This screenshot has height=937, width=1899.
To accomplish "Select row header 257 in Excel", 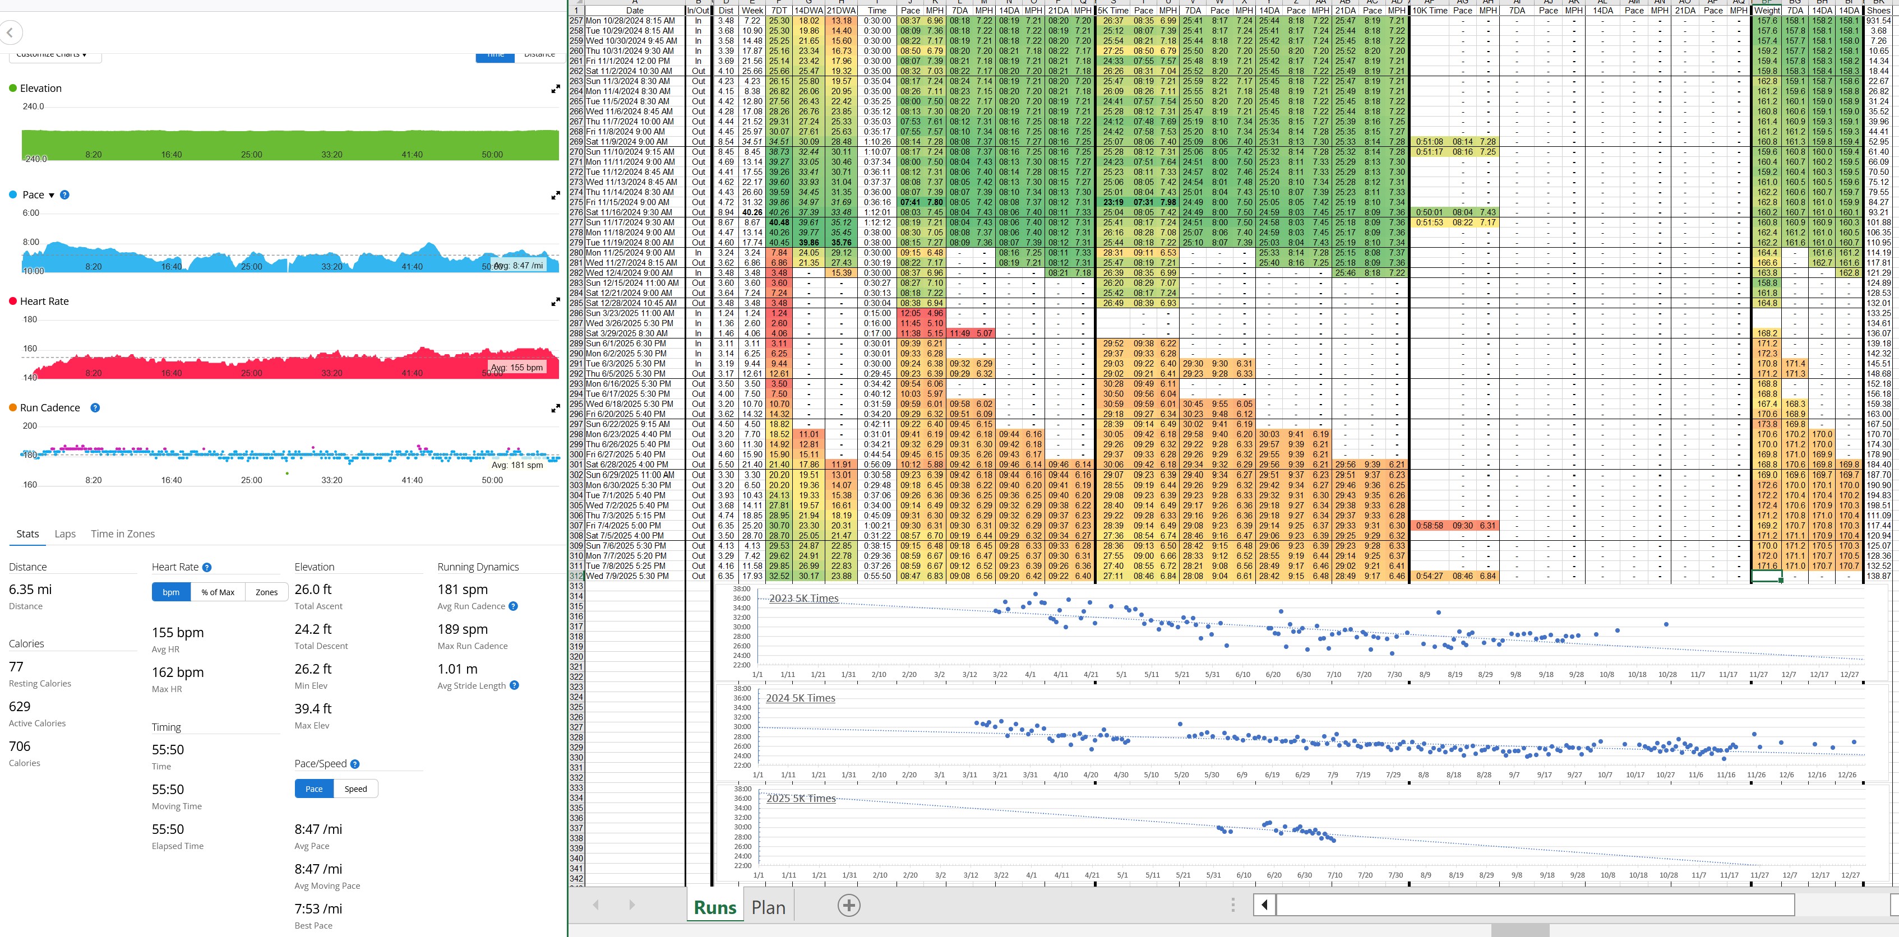I will tap(576, 21).
